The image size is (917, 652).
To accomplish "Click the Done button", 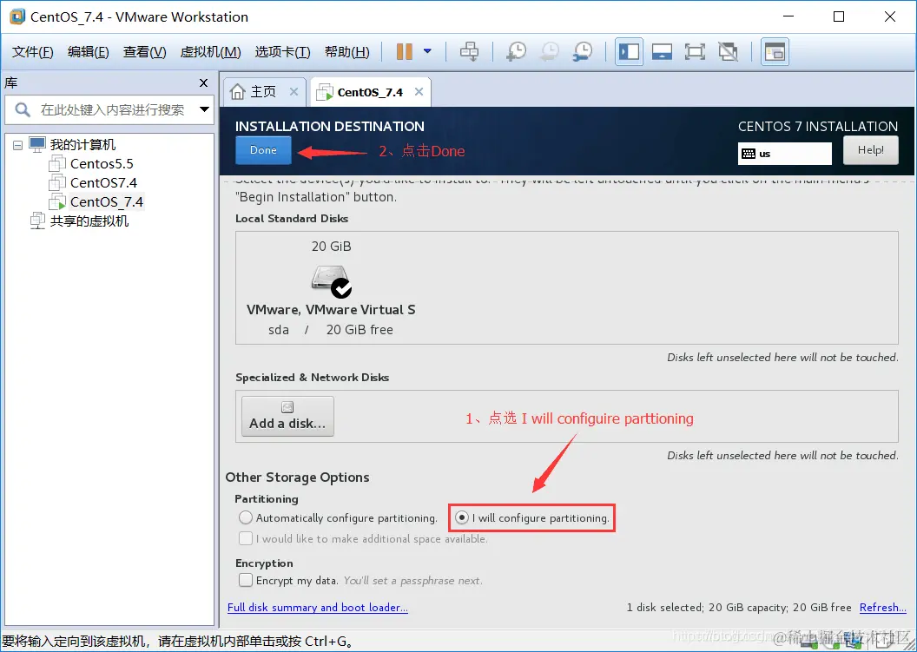I will coord(263,150).
